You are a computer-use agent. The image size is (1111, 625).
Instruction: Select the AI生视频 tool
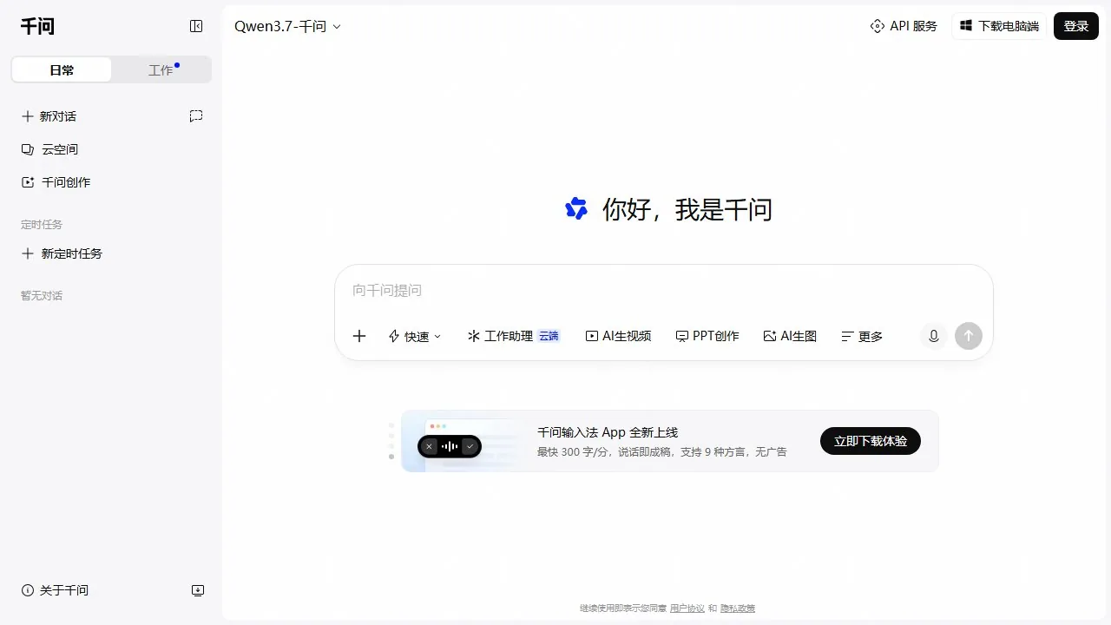pos(618,336)
